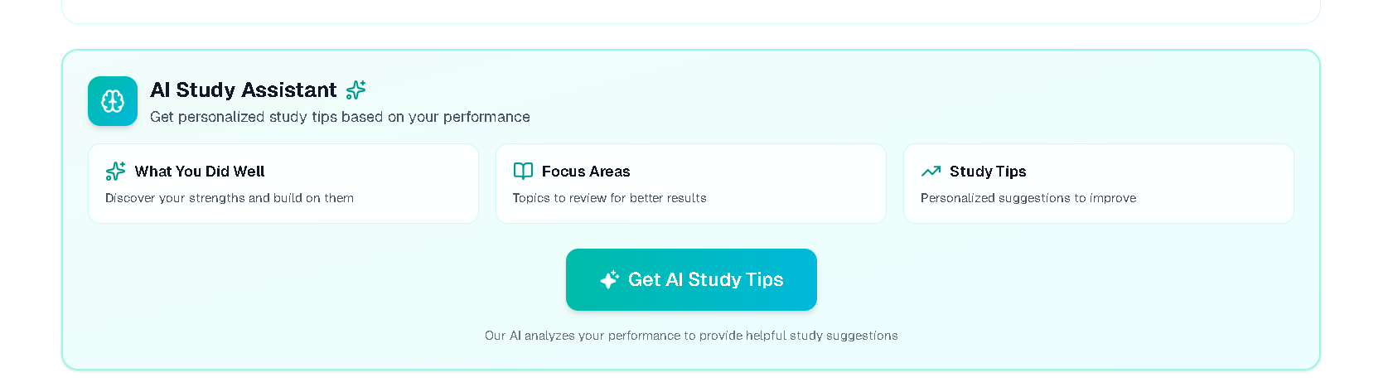
Task: Select the AI Study Assistant heading text
Action: pos(243,90)
